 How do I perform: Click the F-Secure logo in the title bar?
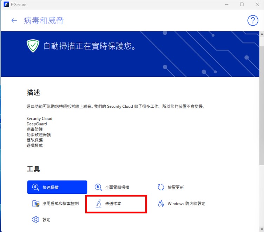[6, 4]
